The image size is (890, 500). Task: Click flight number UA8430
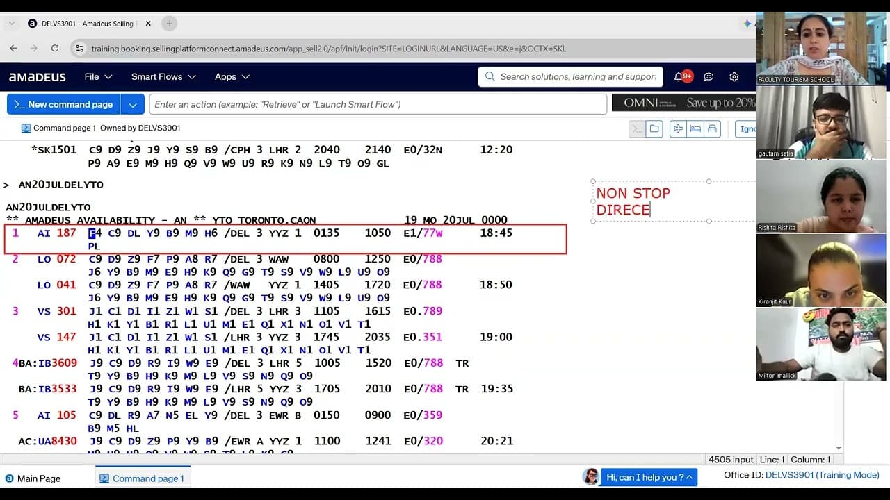tap(57, 441)
